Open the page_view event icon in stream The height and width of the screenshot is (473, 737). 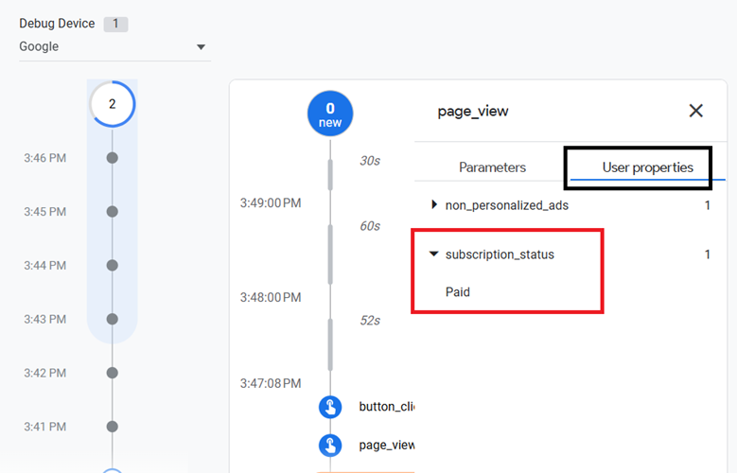pyautogui.click(x=330, y=446)
